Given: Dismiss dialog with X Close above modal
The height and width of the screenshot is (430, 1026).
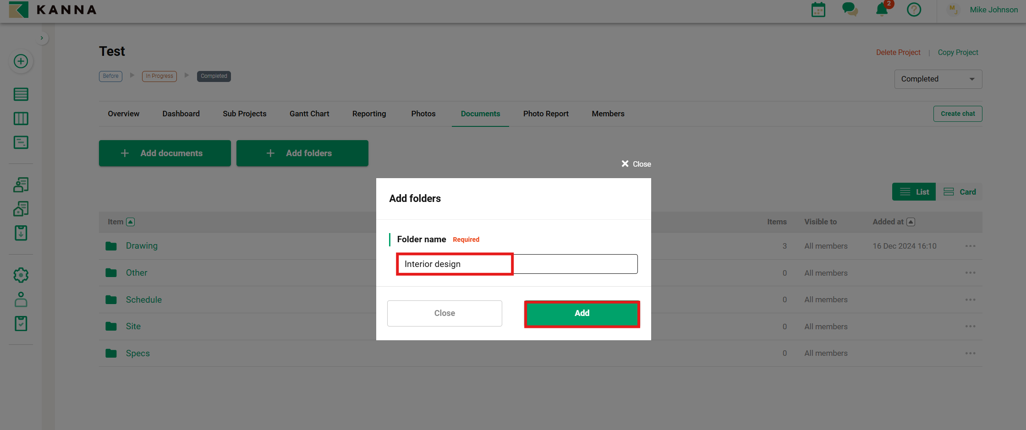Looking at the screenshot, I should coord(636,164).
